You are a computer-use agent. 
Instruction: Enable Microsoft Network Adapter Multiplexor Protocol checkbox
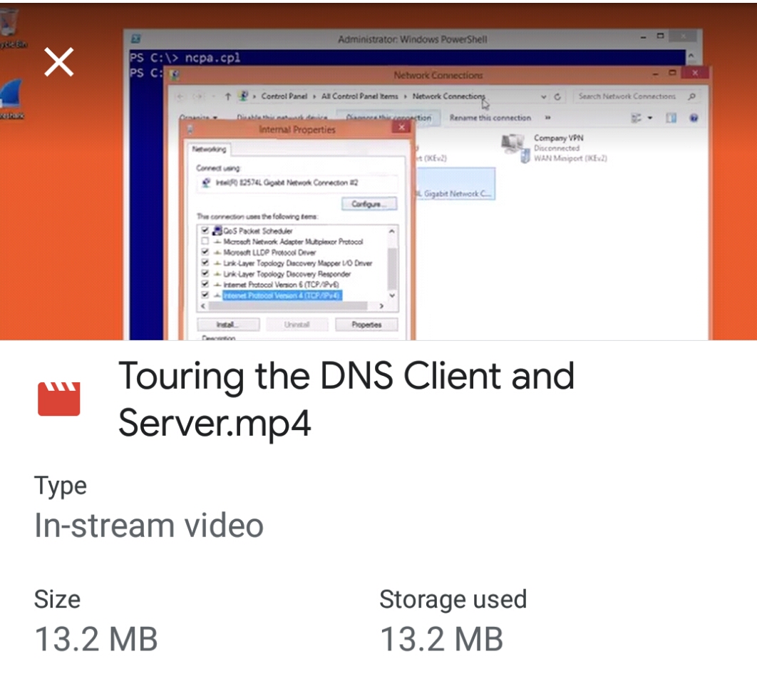(x=205, y=242)
